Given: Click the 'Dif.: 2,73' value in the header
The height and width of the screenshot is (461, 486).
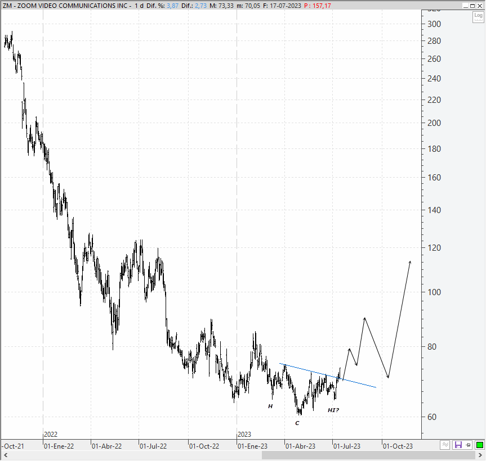Looking at the screenshot, I should click(194, 6).
